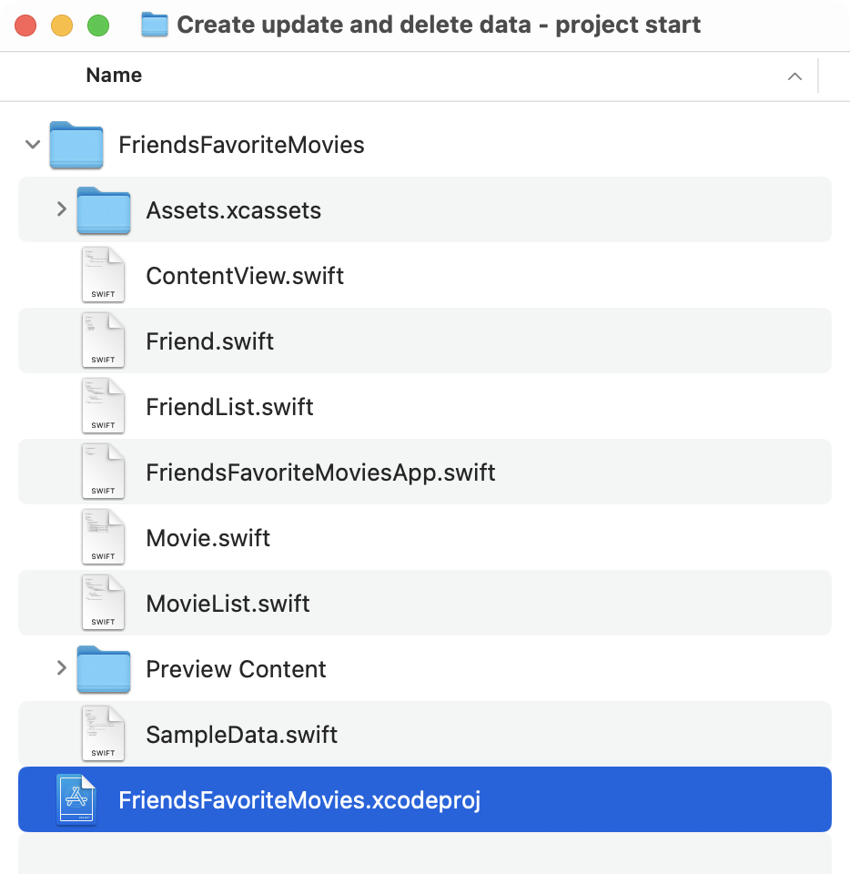Click the Preview Content folder icon
Image resolution: width=850 pixels, height=874 pixels.
coord(103,668)
